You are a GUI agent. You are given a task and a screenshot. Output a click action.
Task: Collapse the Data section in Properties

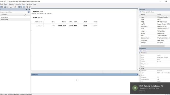click(x=140, y=68)
